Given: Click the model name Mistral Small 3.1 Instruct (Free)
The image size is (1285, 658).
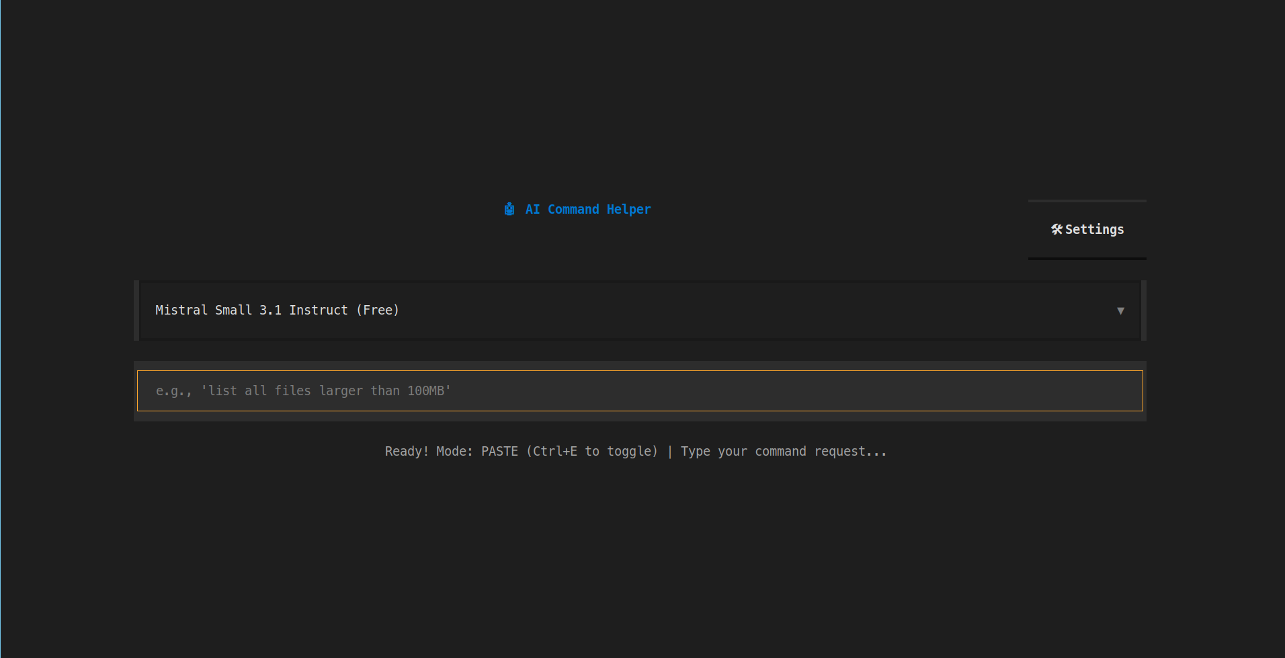Looking at the screenshot, I should click(277, 310).
